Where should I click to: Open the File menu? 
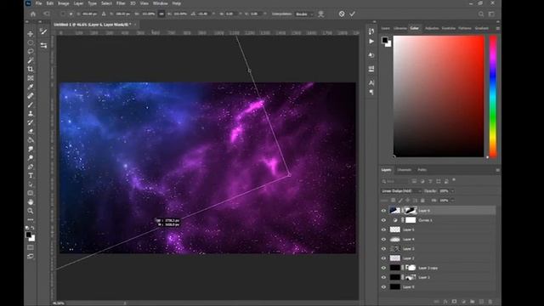[39, 3]
